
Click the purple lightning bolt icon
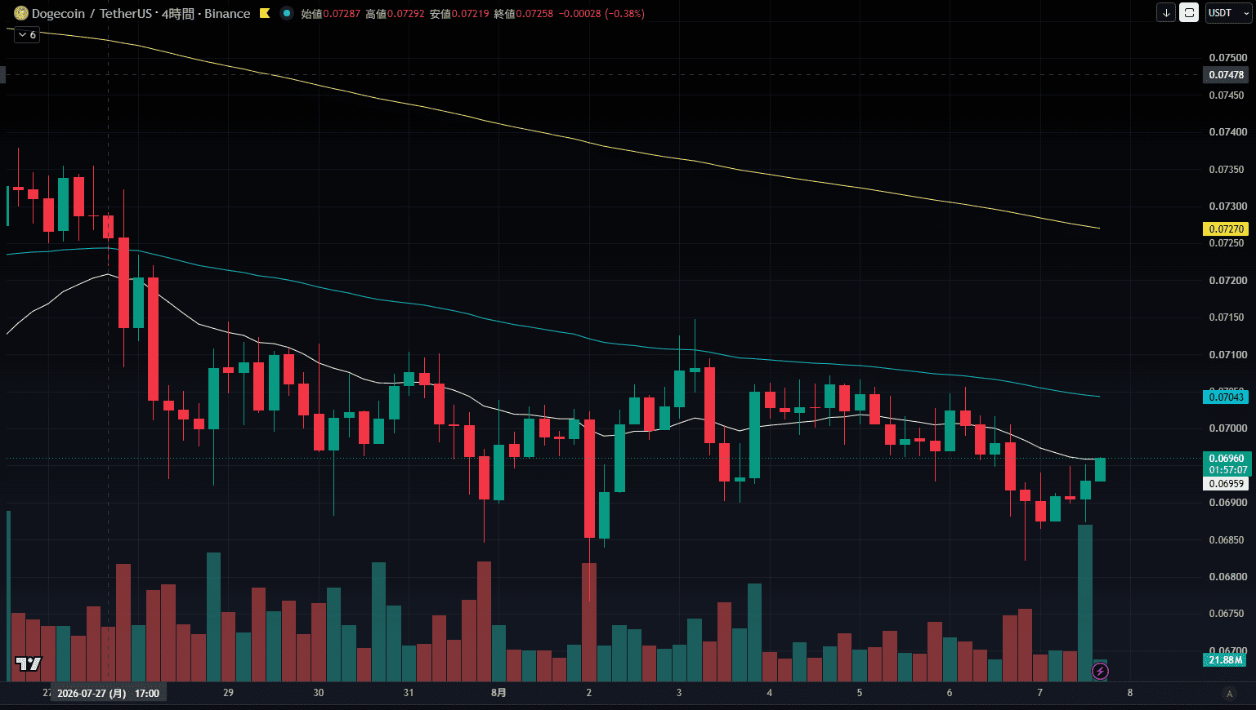[1100, 671]
